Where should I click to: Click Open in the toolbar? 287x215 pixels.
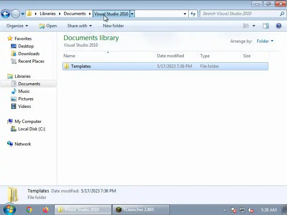(48, 26)
